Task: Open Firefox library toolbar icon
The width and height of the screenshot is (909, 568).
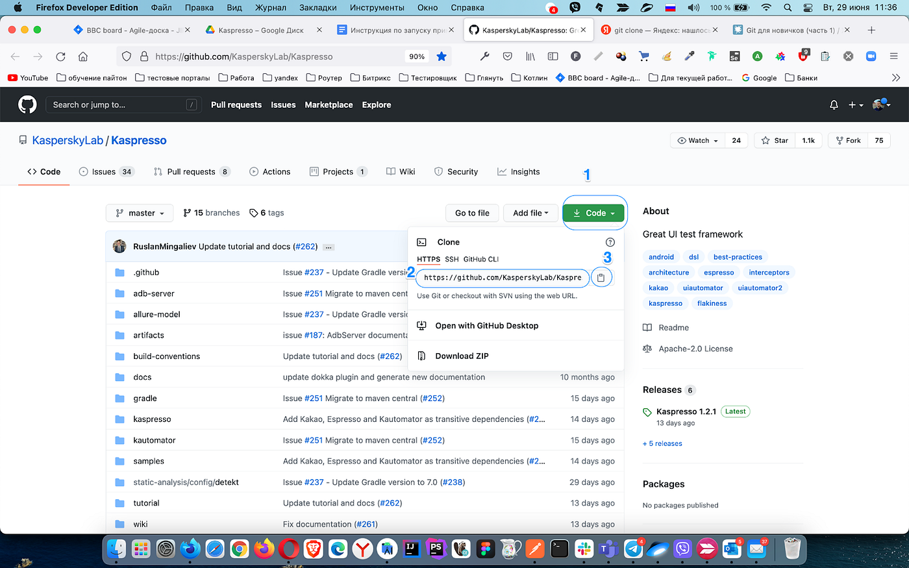Action: [530, 56]
